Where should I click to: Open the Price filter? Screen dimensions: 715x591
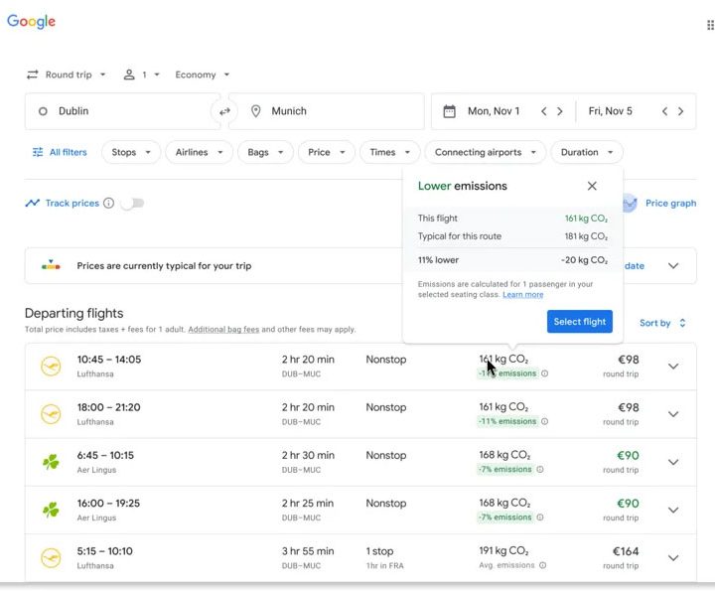coord(326,152)
